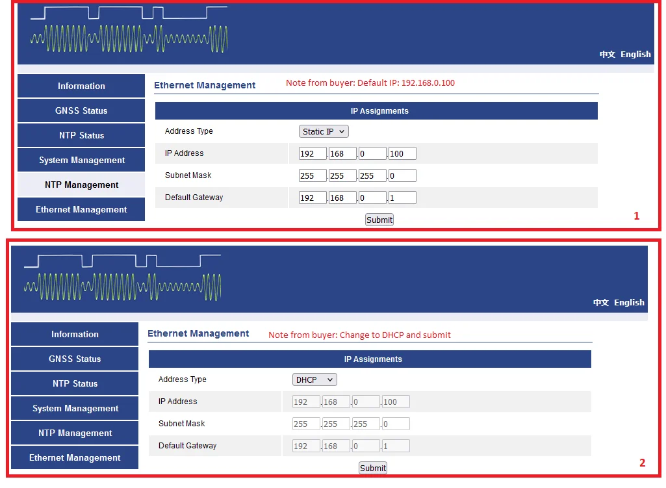Image resolution: width=666 pixels, height=488 pixels.
Task: Click disabled Default Gateway first octet, bottom panel
Action: (306, 446)
